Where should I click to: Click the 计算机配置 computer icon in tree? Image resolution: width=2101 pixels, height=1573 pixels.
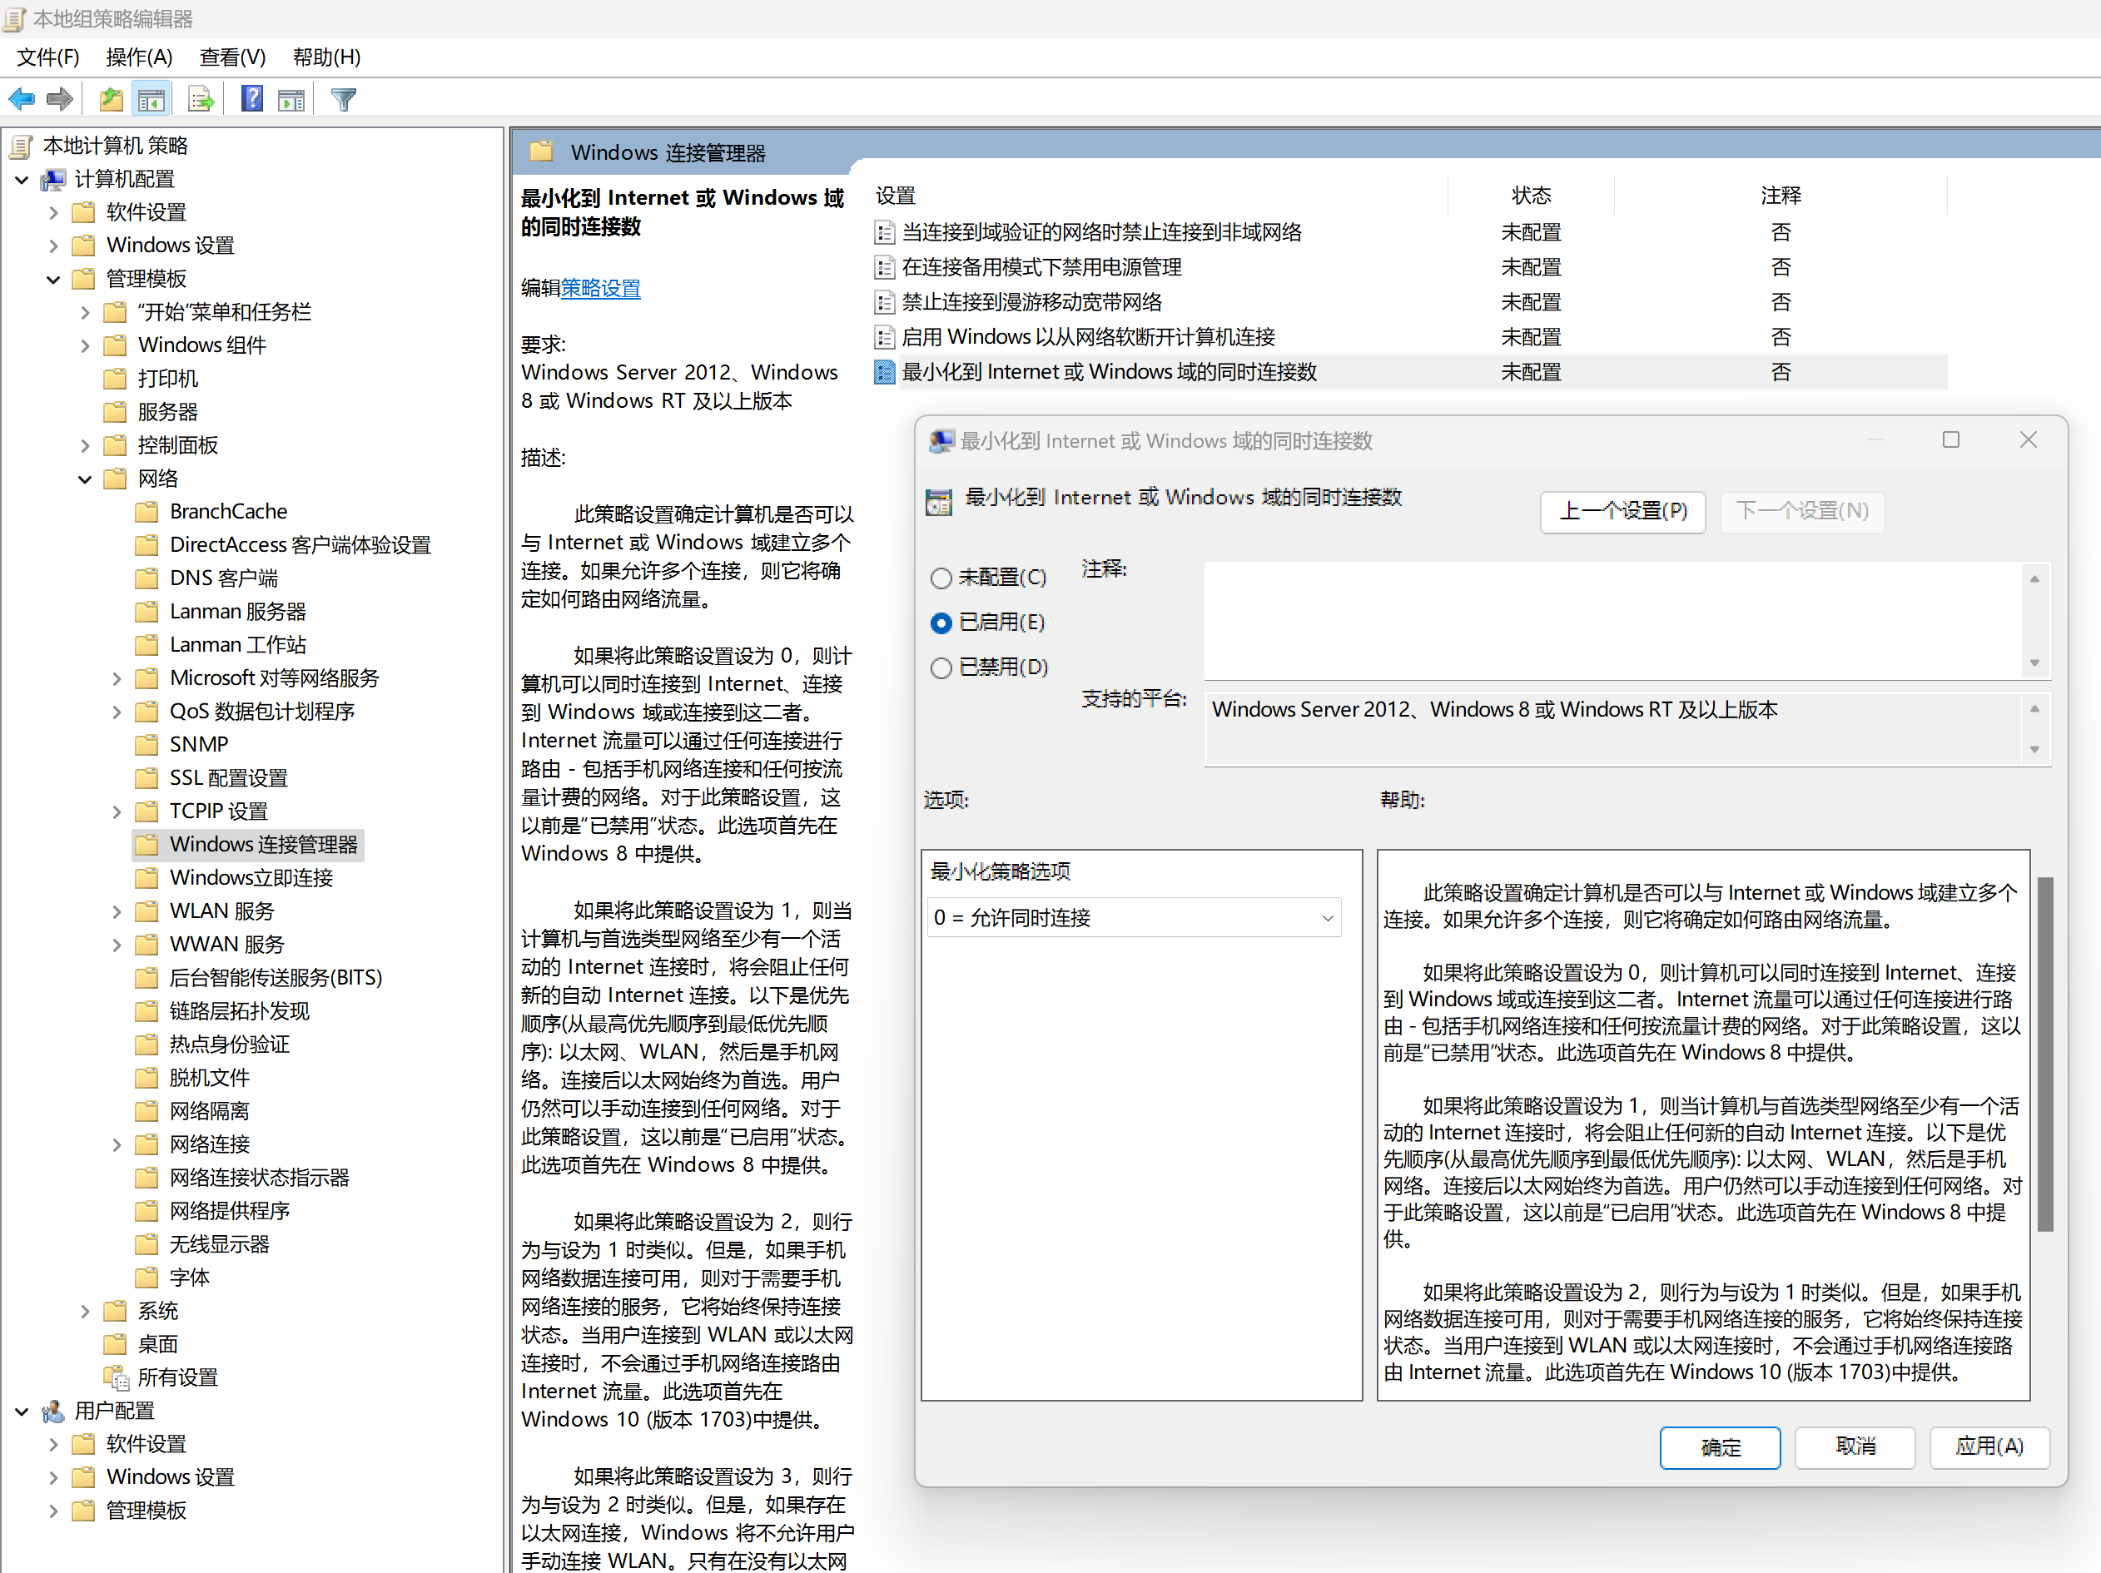53,179
